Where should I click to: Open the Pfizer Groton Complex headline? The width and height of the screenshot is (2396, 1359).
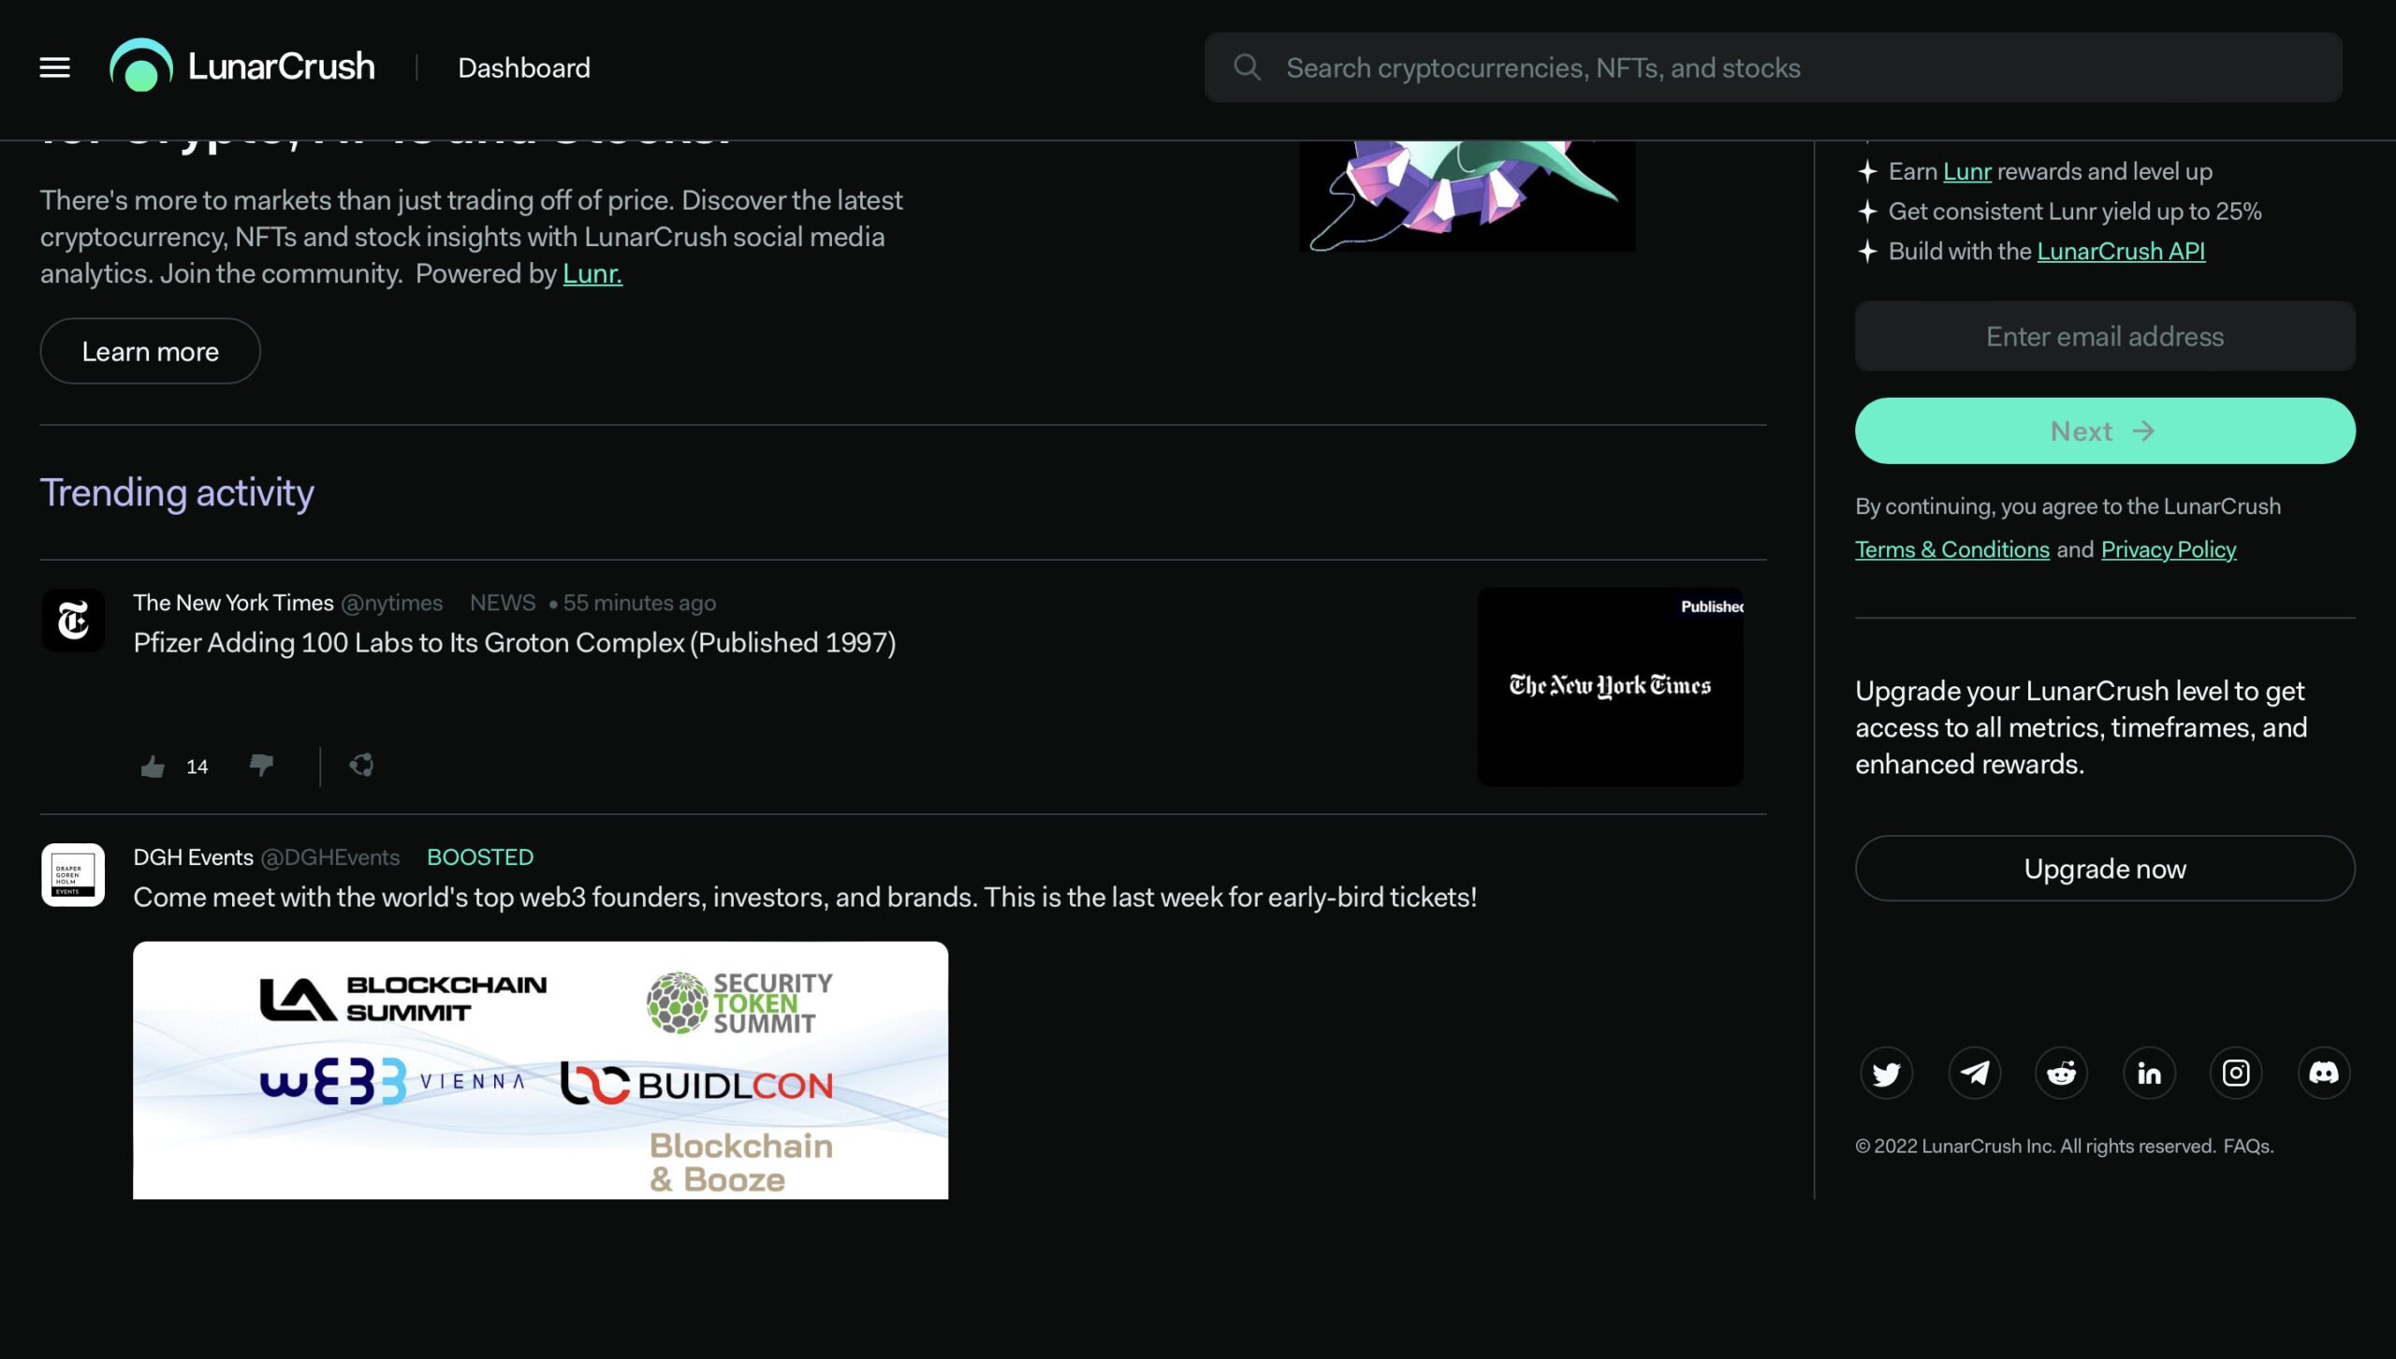(515, 643)
